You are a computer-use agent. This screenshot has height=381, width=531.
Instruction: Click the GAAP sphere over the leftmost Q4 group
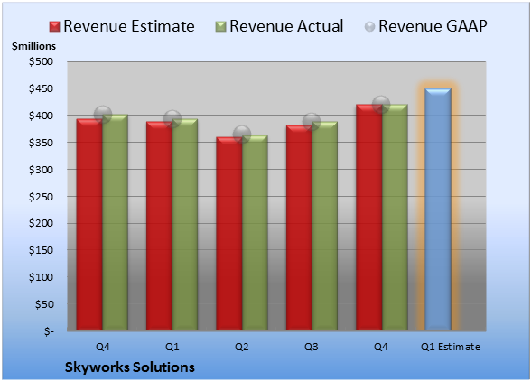[103, 114]
